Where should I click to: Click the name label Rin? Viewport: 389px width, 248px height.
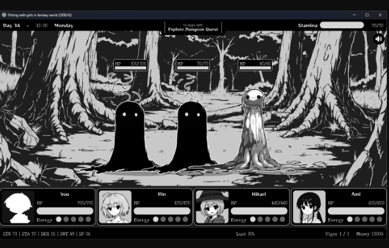[x=162, y=194]
